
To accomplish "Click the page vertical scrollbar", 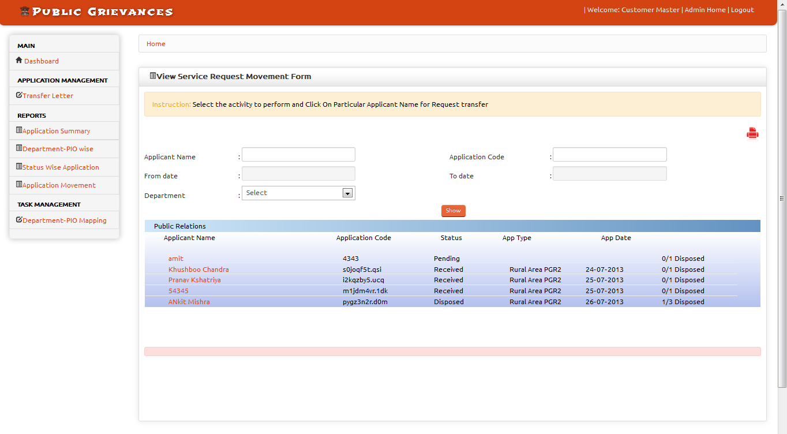I will (x=782, y=198).
